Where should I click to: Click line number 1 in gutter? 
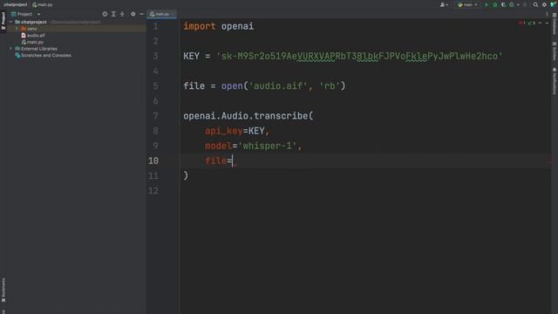[155, 26]
